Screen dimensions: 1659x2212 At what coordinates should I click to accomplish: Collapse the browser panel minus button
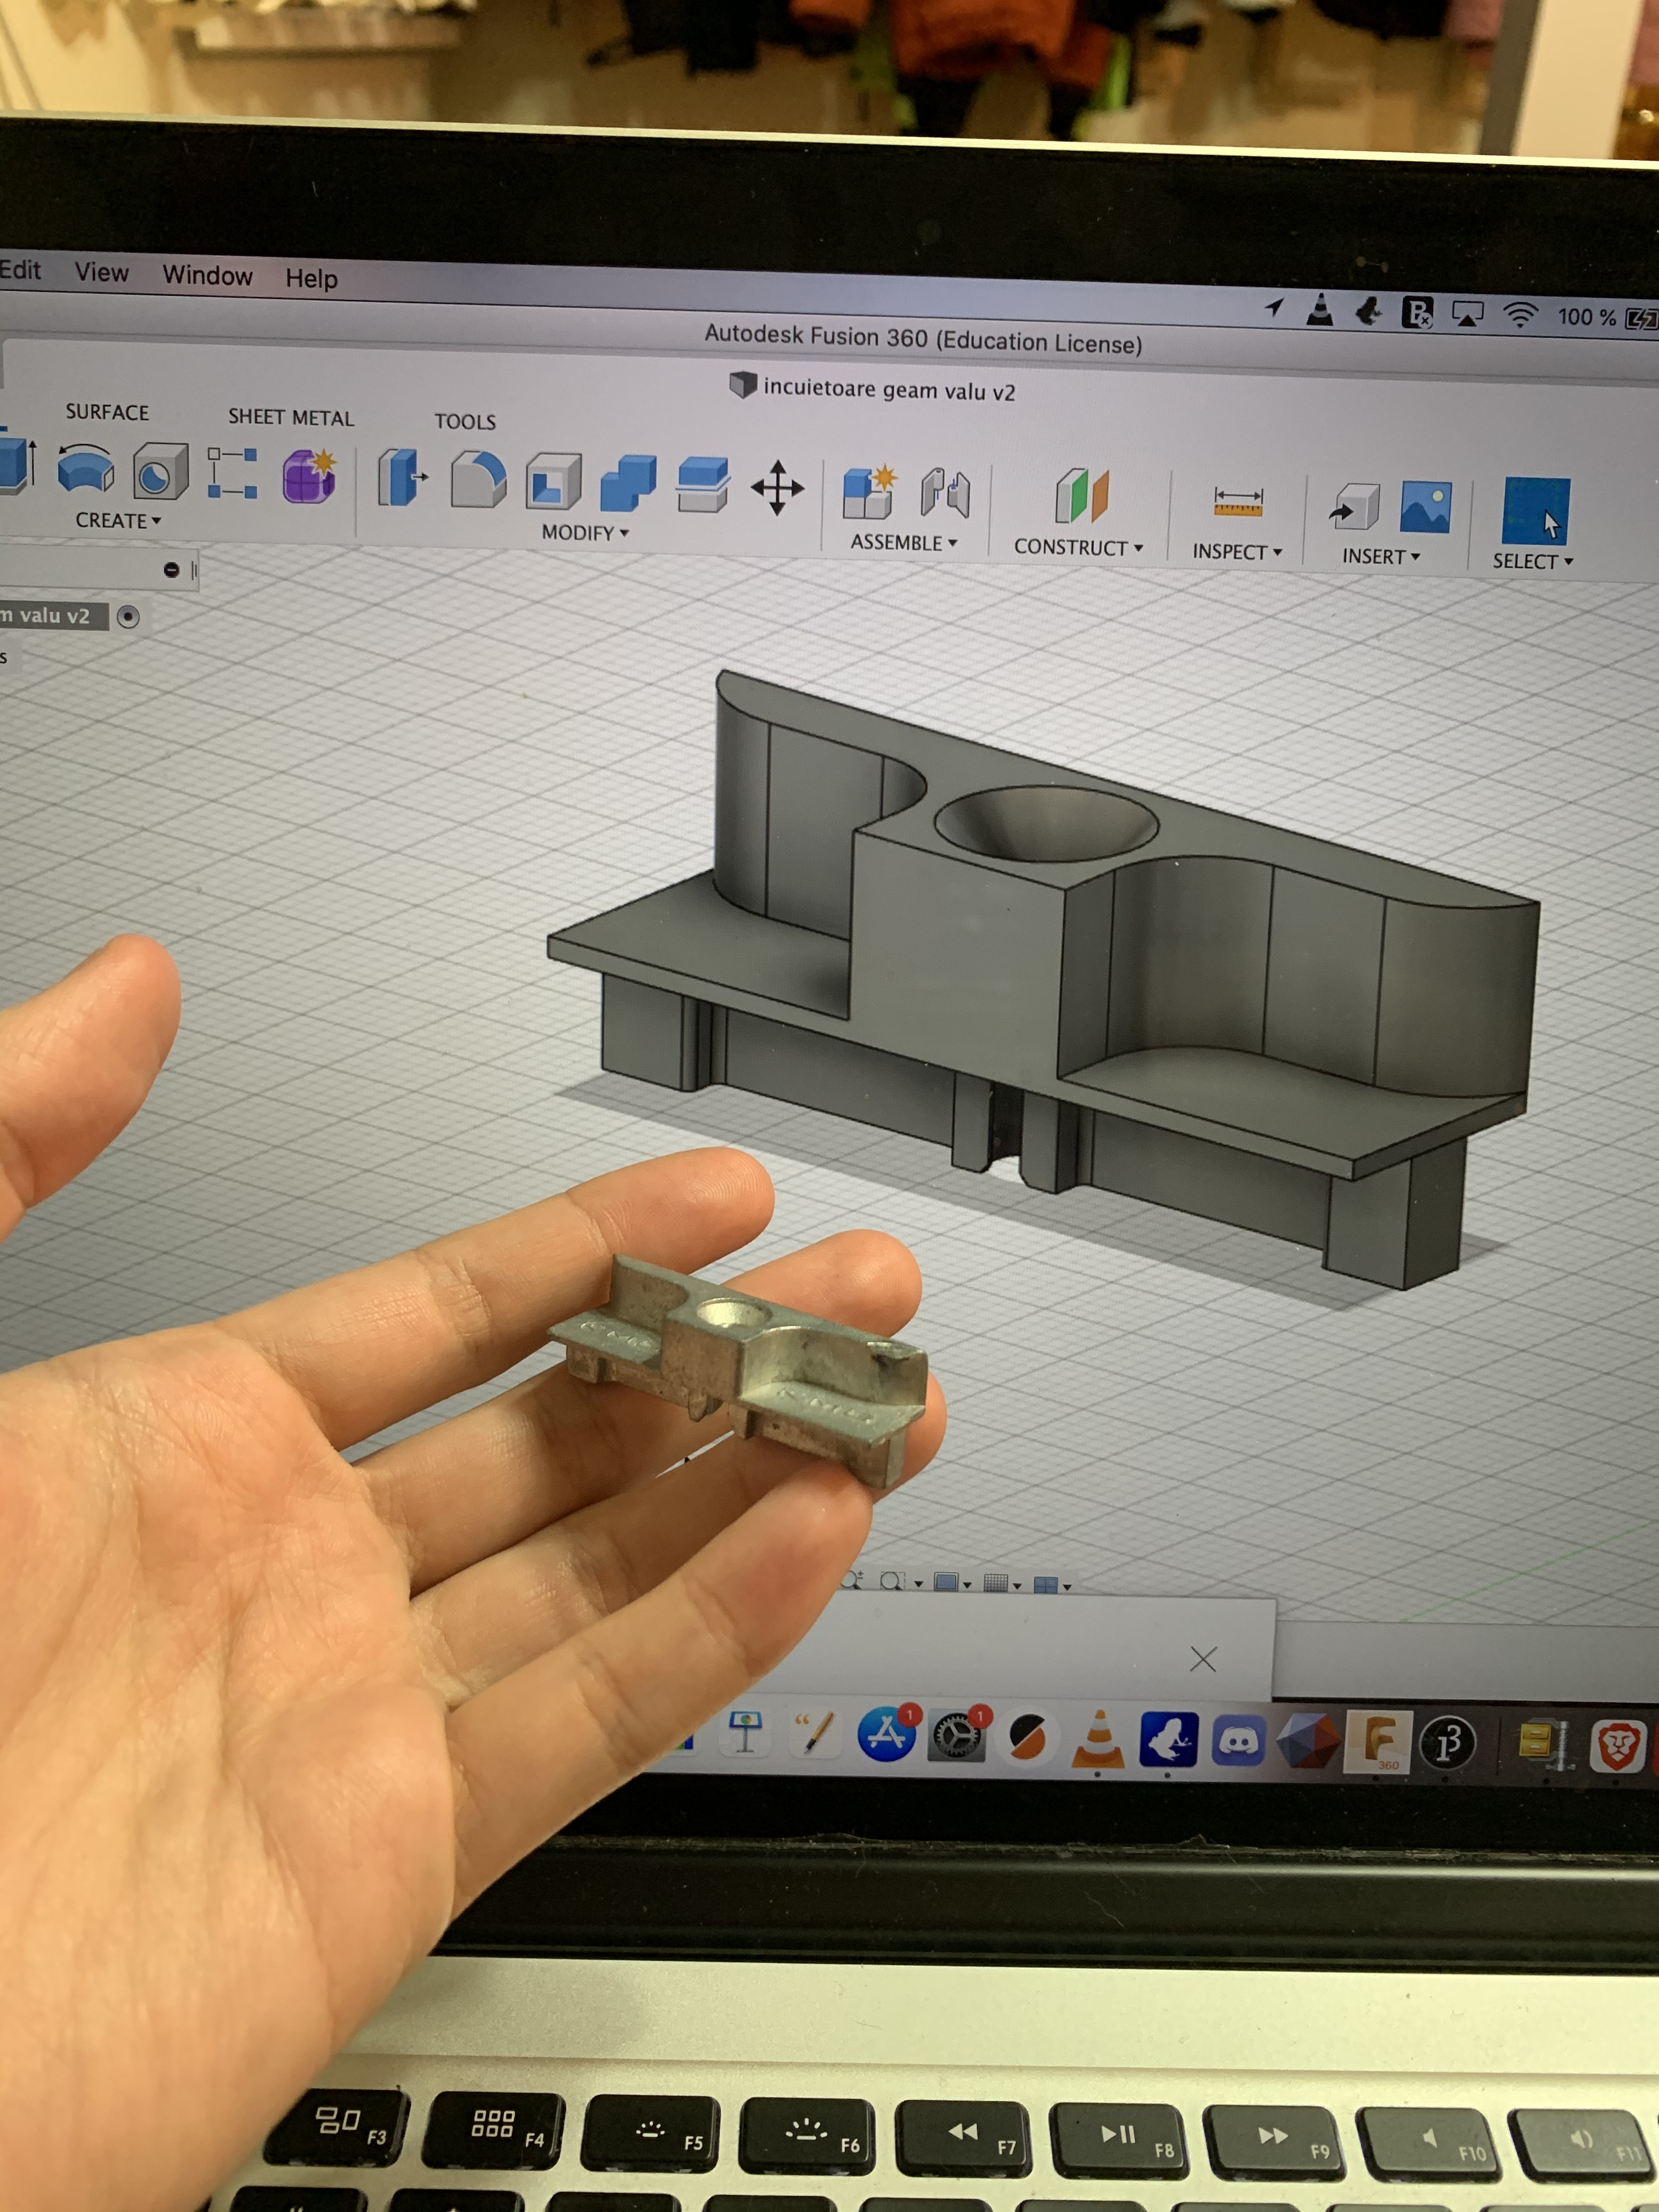point(171,570)
